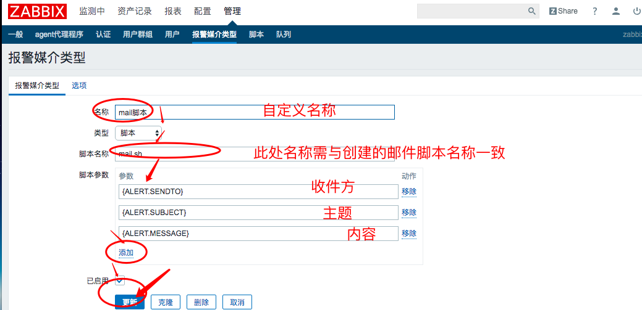Go to agent代理程序 submenu

coord(59,35)
